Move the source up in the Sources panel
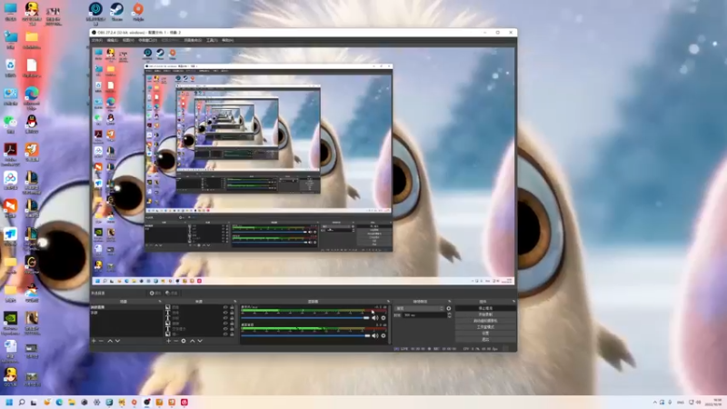Viewport: 727px width, 409px height. (192, 341)
